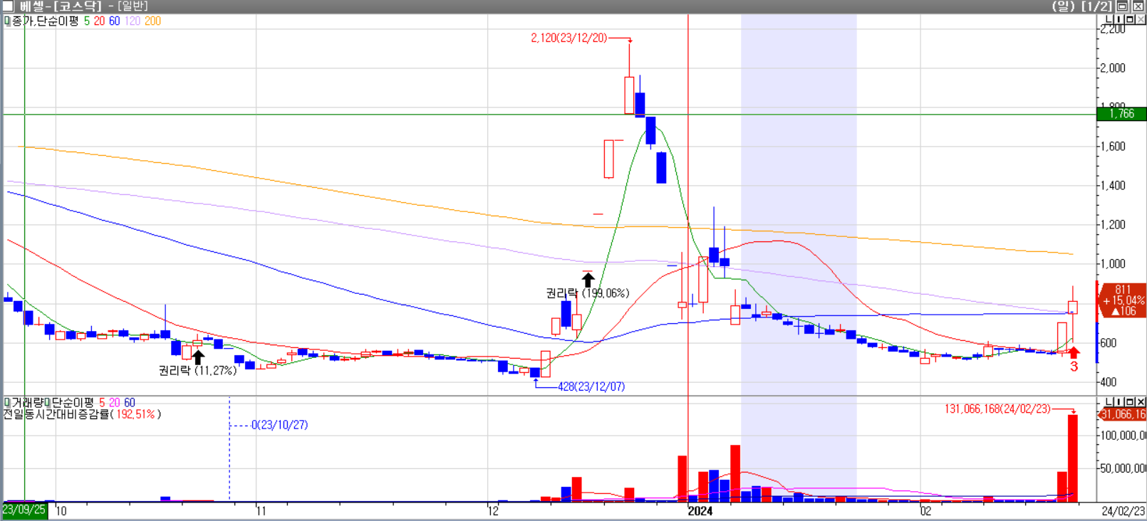Select the 5-day price moving average label
This screenshot has height=521, width=1147.
point(87,21)
